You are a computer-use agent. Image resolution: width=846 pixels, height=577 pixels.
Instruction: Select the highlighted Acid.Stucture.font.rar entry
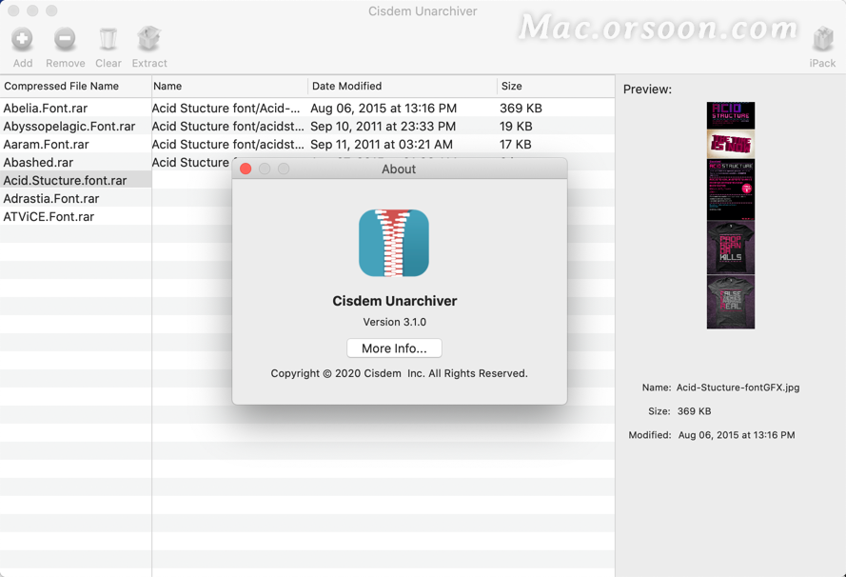click(65, 180)
